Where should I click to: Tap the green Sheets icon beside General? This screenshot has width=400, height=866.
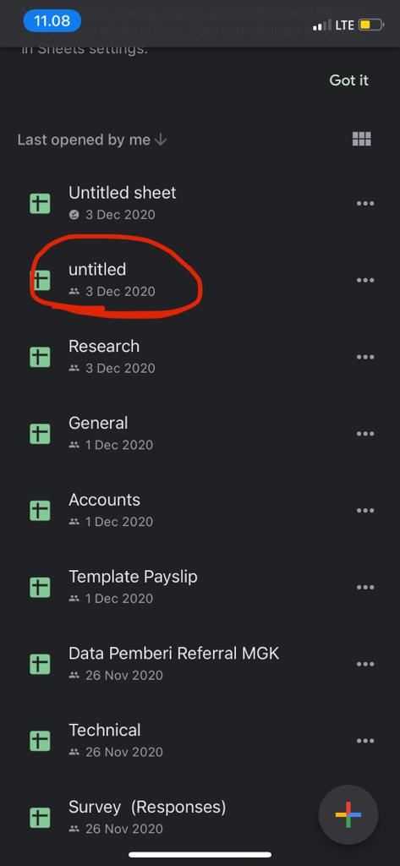coord(40,434)
